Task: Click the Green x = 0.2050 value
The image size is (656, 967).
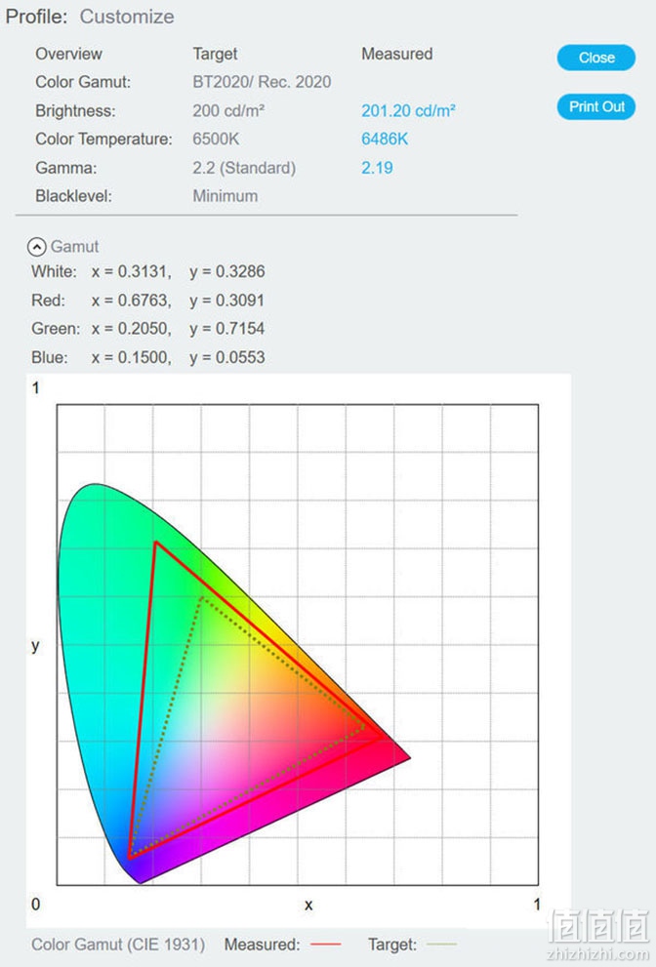Action: [132, 329]
